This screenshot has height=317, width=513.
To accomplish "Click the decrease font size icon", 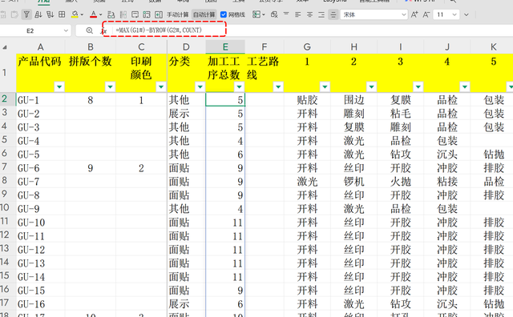I will pos(426,14).
